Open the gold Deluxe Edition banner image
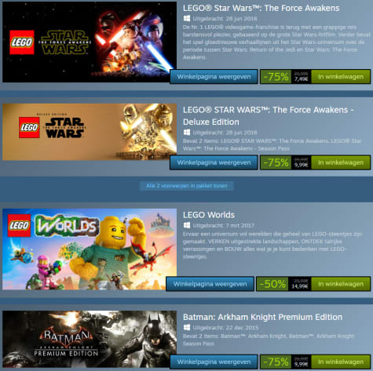 click(90, 132)
